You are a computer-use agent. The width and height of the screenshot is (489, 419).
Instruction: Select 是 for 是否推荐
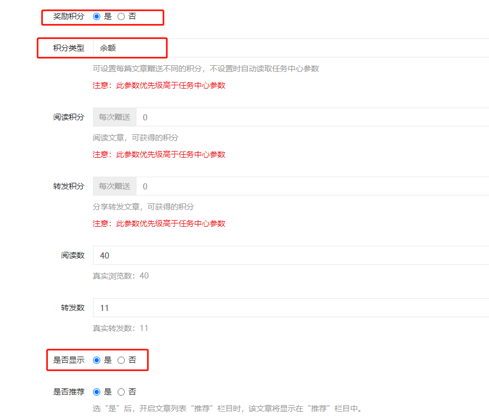coord(97,392)
